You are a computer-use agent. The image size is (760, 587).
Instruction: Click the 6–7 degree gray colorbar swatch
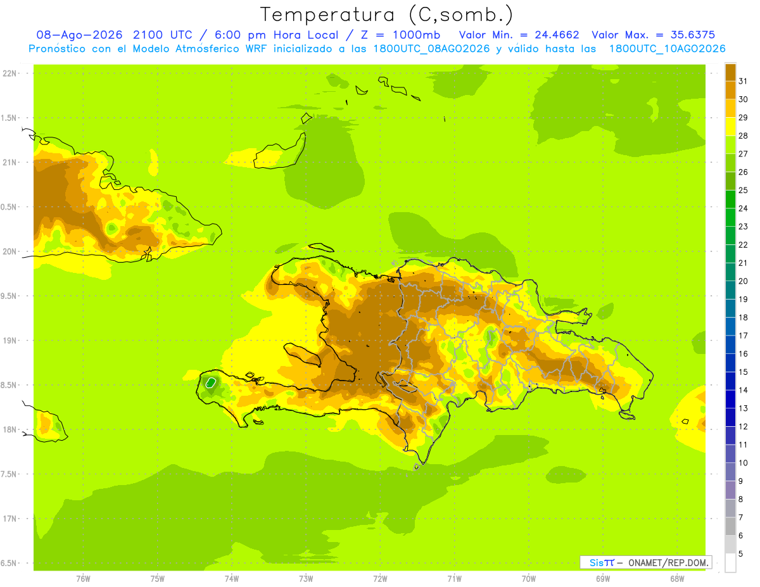tap(730, 527)
